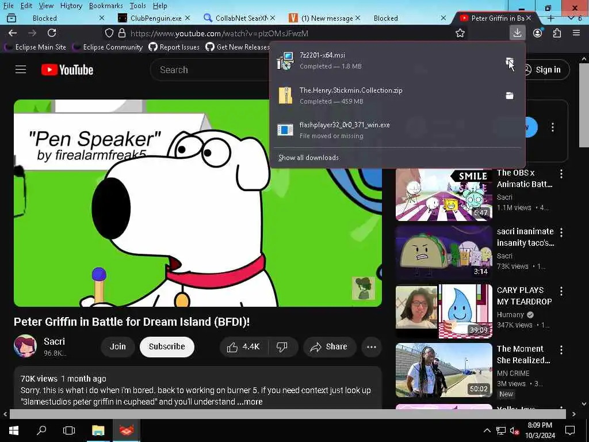Open the Firefox Downloads toolbar button
Viewport: 589px width, 442px height.
point(517,33)
